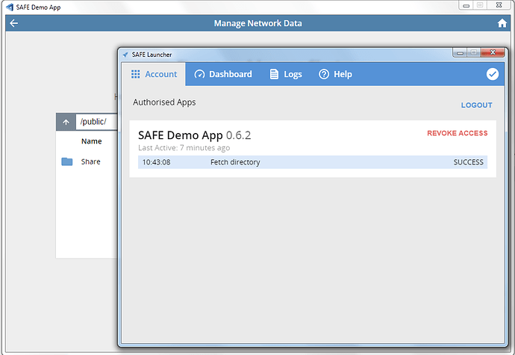Revoke access for SAFE Demo App
This screenshot has height=355, width=515.
(458, 133)
